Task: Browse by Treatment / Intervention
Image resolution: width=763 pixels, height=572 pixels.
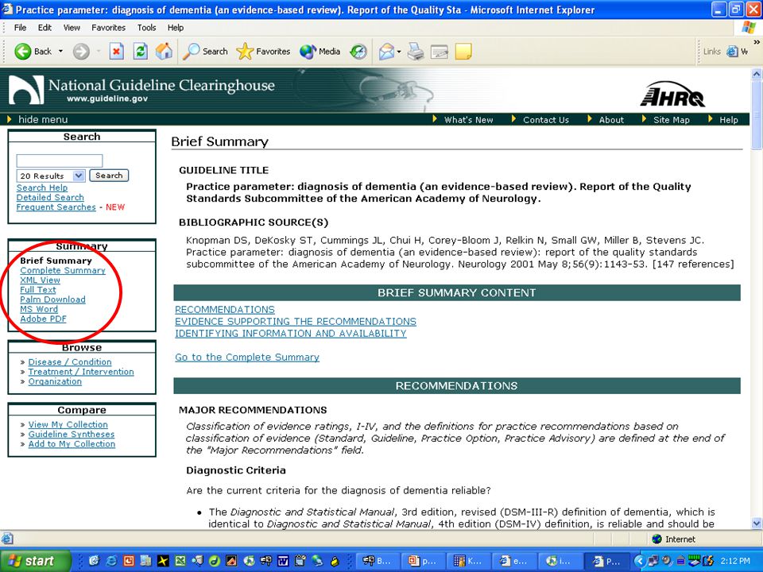Action: click(81, 372)
